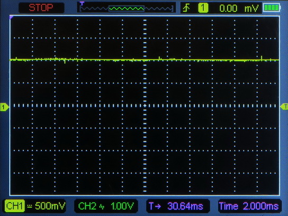The image size is (288, 216).
Task: Select the CH2 channel label
Action: point(87,206)
